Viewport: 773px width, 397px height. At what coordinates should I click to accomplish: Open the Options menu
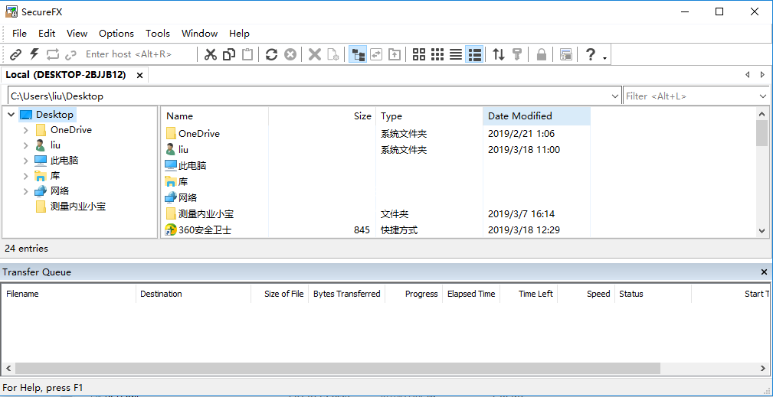point(116,34)
